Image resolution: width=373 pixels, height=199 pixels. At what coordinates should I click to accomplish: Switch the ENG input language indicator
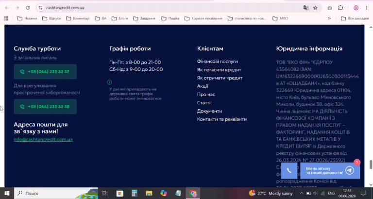click(331, 193)
